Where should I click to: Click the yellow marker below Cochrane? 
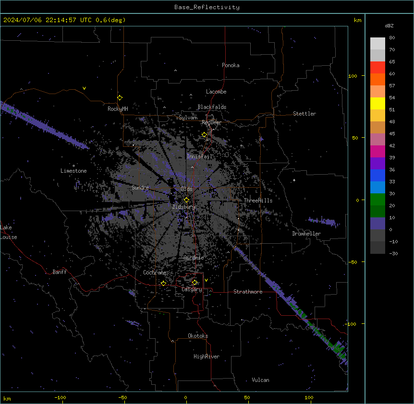pyautogui.click(x=163, y=283)
